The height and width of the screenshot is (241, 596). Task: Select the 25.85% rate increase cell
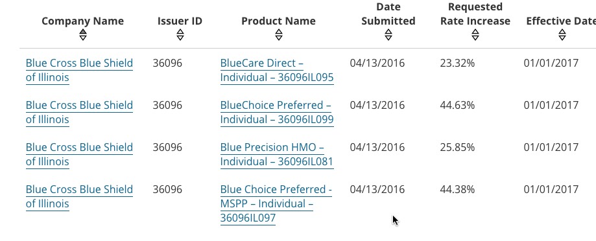457,147
